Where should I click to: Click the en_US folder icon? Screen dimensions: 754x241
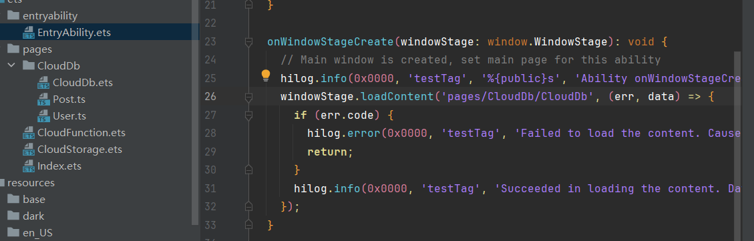13,233
